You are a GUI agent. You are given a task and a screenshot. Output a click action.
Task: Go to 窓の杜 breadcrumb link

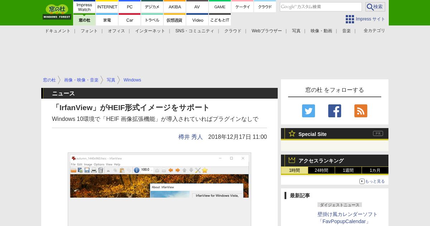[49, 80]
